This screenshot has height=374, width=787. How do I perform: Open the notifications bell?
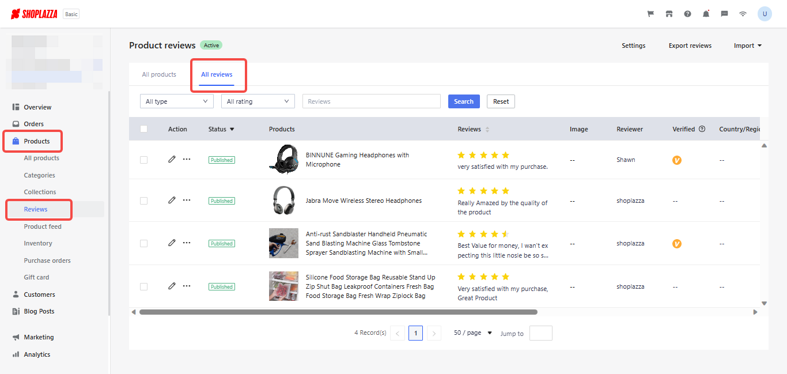pyautogui.click(x=706, y=14)
